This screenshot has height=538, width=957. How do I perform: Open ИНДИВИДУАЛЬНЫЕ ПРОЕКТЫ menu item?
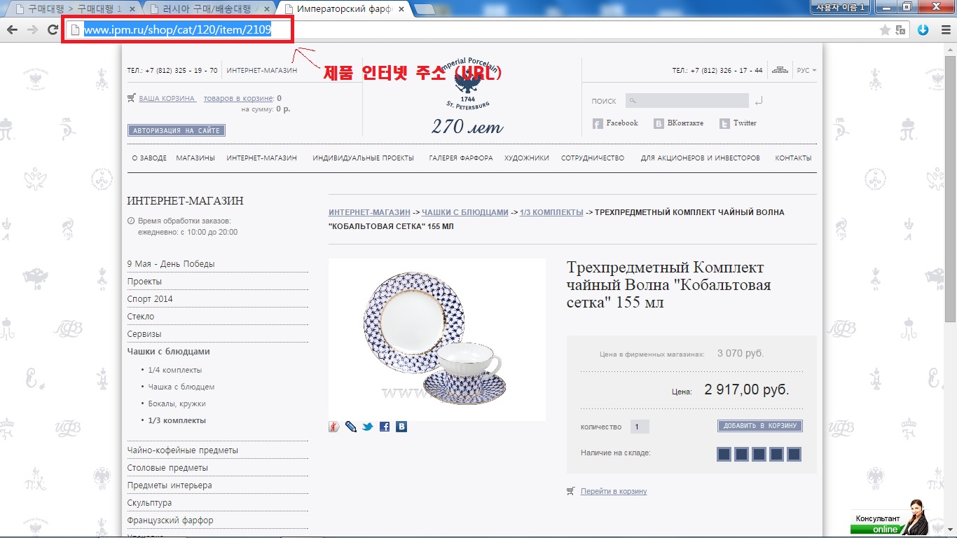[x=364, y=158]
